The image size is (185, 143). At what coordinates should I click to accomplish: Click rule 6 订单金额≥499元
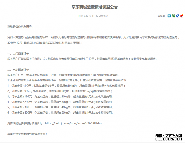coord(60,113)
